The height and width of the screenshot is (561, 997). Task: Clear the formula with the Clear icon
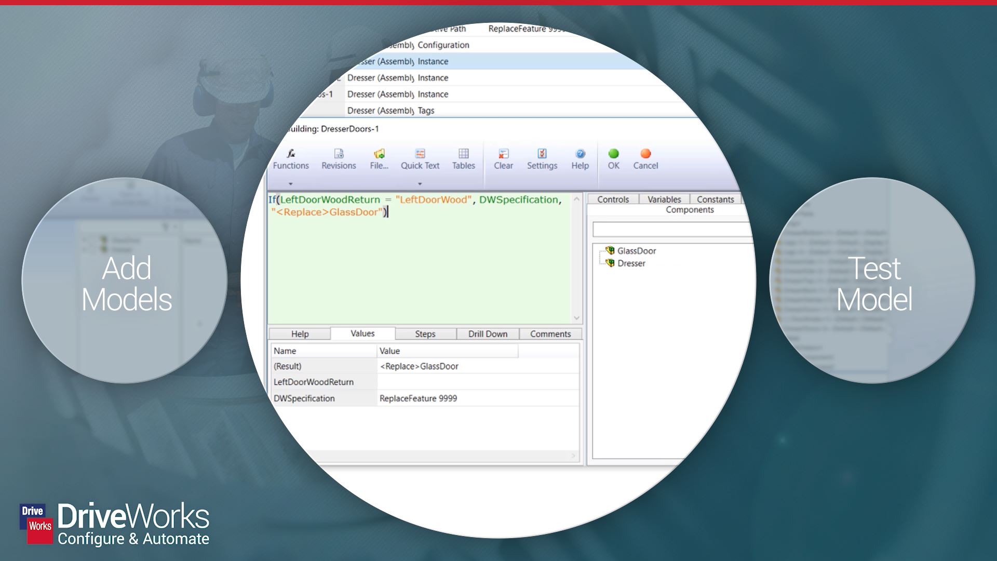[503, 158]
